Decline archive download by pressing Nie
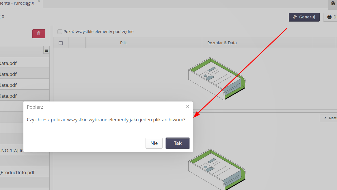 point(154,143)
